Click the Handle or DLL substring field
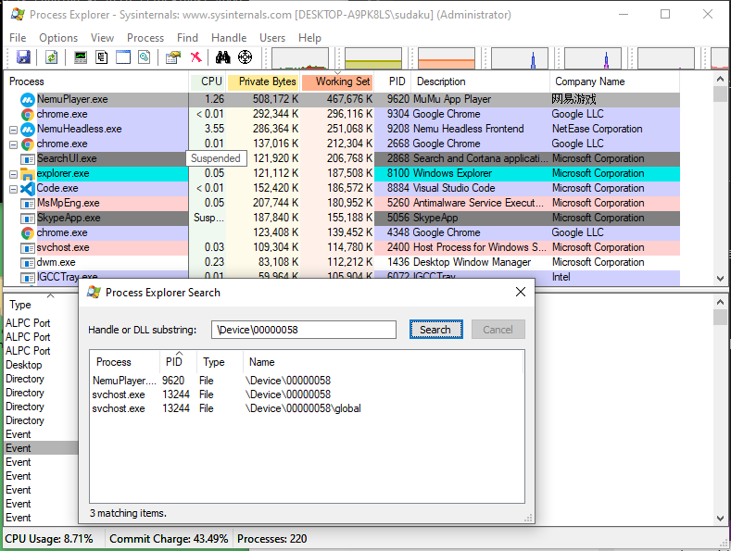The height and width of the screenshot is (551, 731). point(304,330)
